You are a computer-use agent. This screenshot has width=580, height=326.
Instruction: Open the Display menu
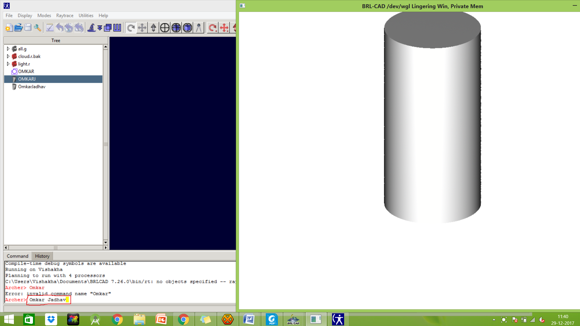click(x=25, y=15)
